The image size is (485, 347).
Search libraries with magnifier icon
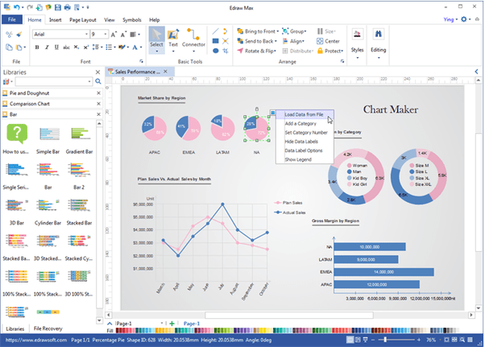coord(98,81)
